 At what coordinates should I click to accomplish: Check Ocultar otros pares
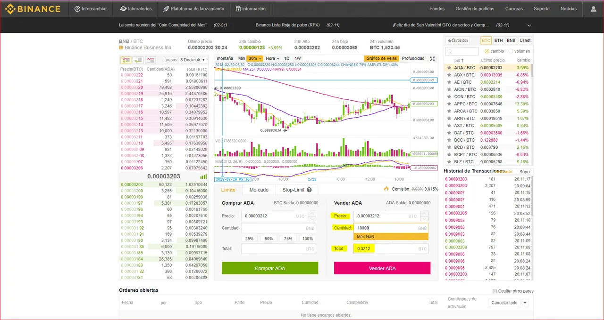coord(495,291)
